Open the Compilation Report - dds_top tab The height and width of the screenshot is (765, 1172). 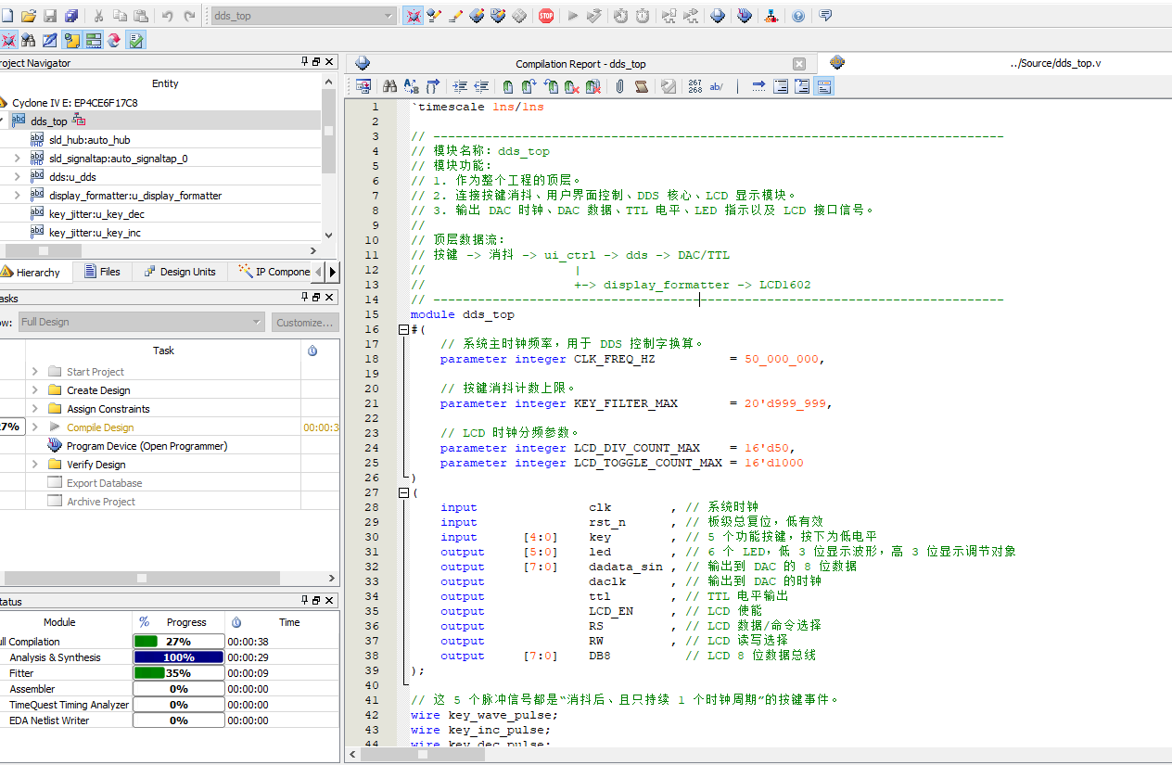[580, 64]
